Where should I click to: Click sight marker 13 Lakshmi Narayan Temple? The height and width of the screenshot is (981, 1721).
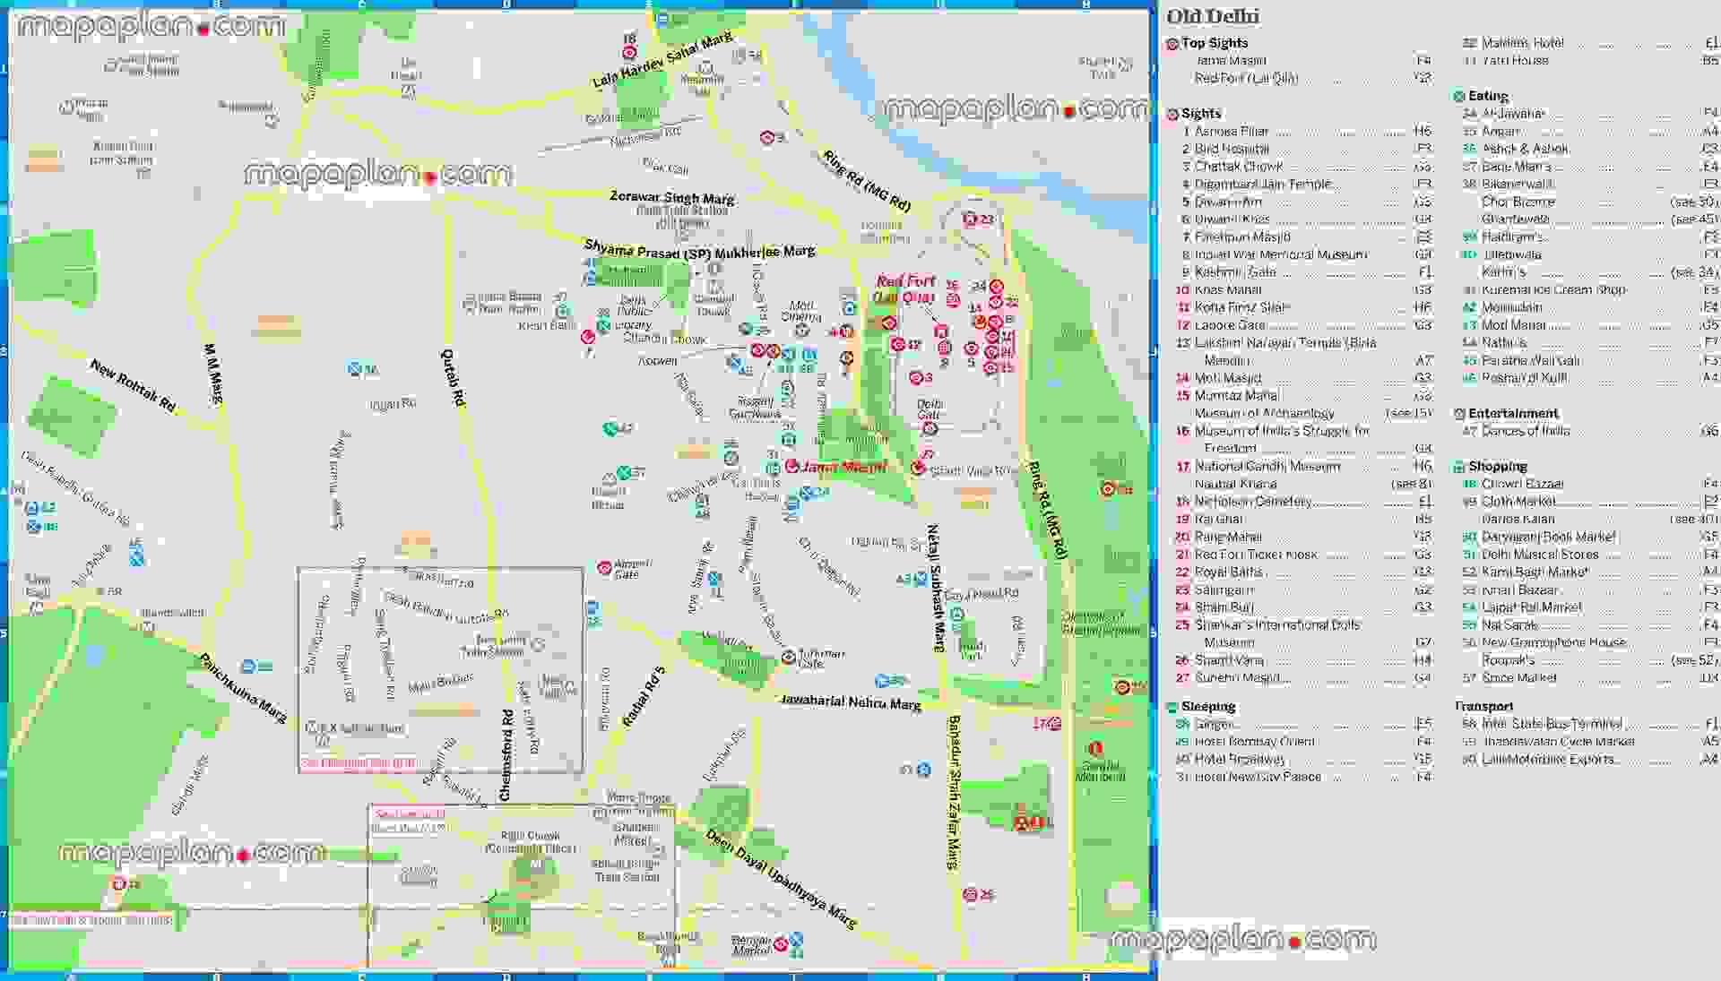[x=118, y=883]
